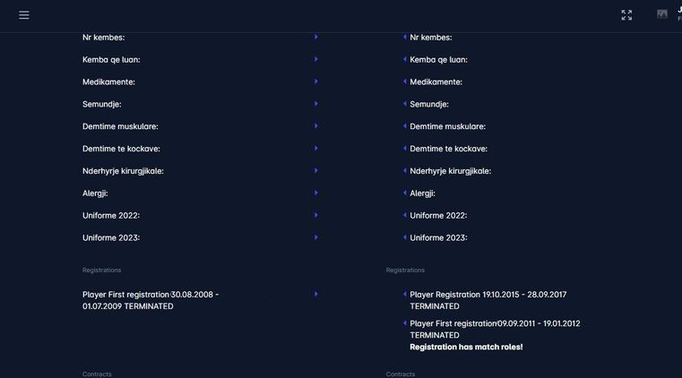This screenshot has width=682, height=378.
Task: Move left Alergji value right
Action: (x=316, y=193)
